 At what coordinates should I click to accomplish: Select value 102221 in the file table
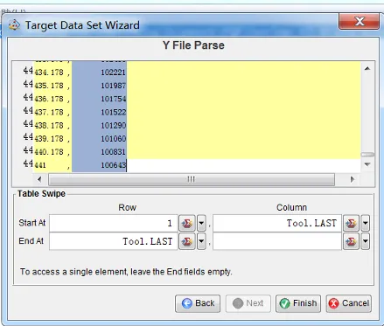[114, 73]
